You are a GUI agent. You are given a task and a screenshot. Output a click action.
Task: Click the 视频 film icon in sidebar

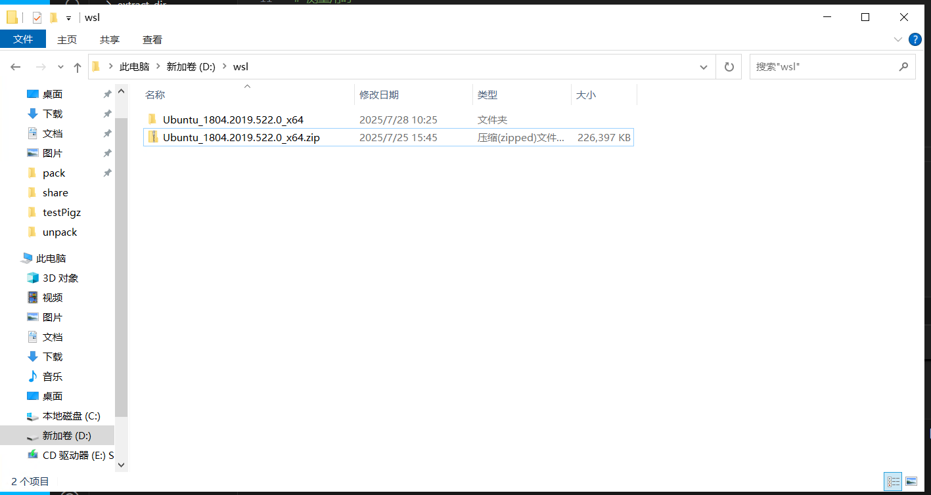pos(33,297)
